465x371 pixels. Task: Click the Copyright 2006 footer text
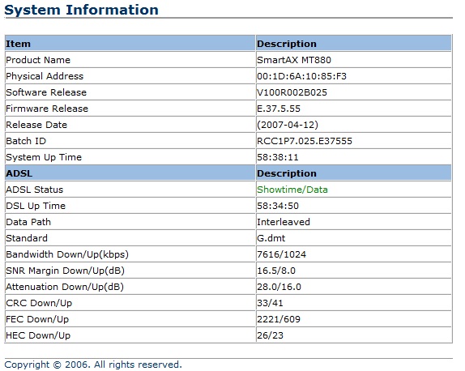pyautogui.click(x=93, y=365)
